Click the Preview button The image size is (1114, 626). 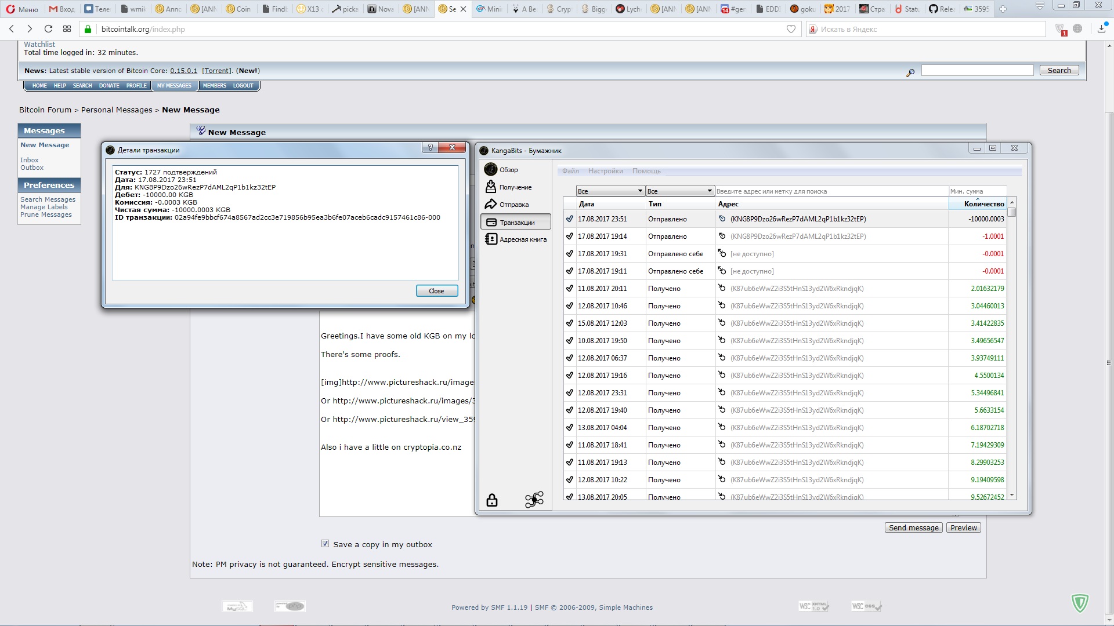click(964, 527)
